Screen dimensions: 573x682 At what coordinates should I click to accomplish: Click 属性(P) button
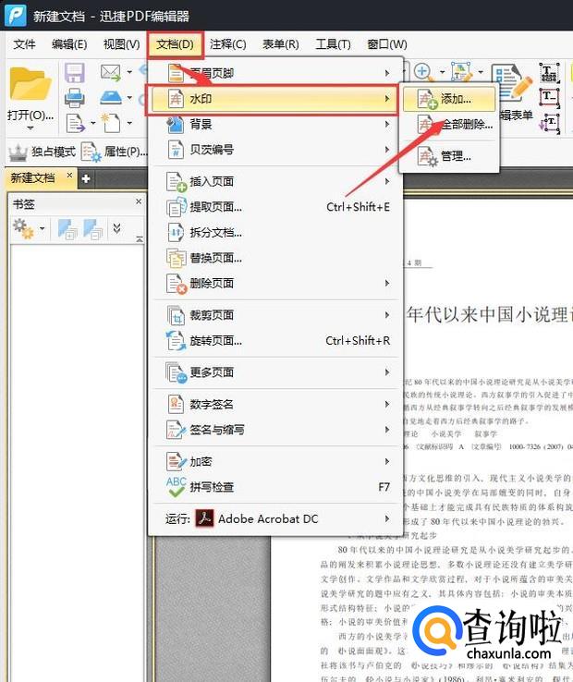click(x=115, y=152)
